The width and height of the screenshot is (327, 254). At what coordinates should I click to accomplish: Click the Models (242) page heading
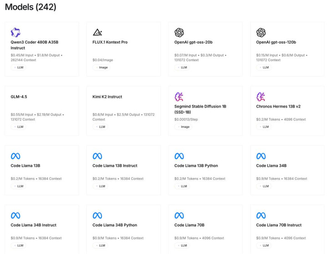tap(30, 7)
